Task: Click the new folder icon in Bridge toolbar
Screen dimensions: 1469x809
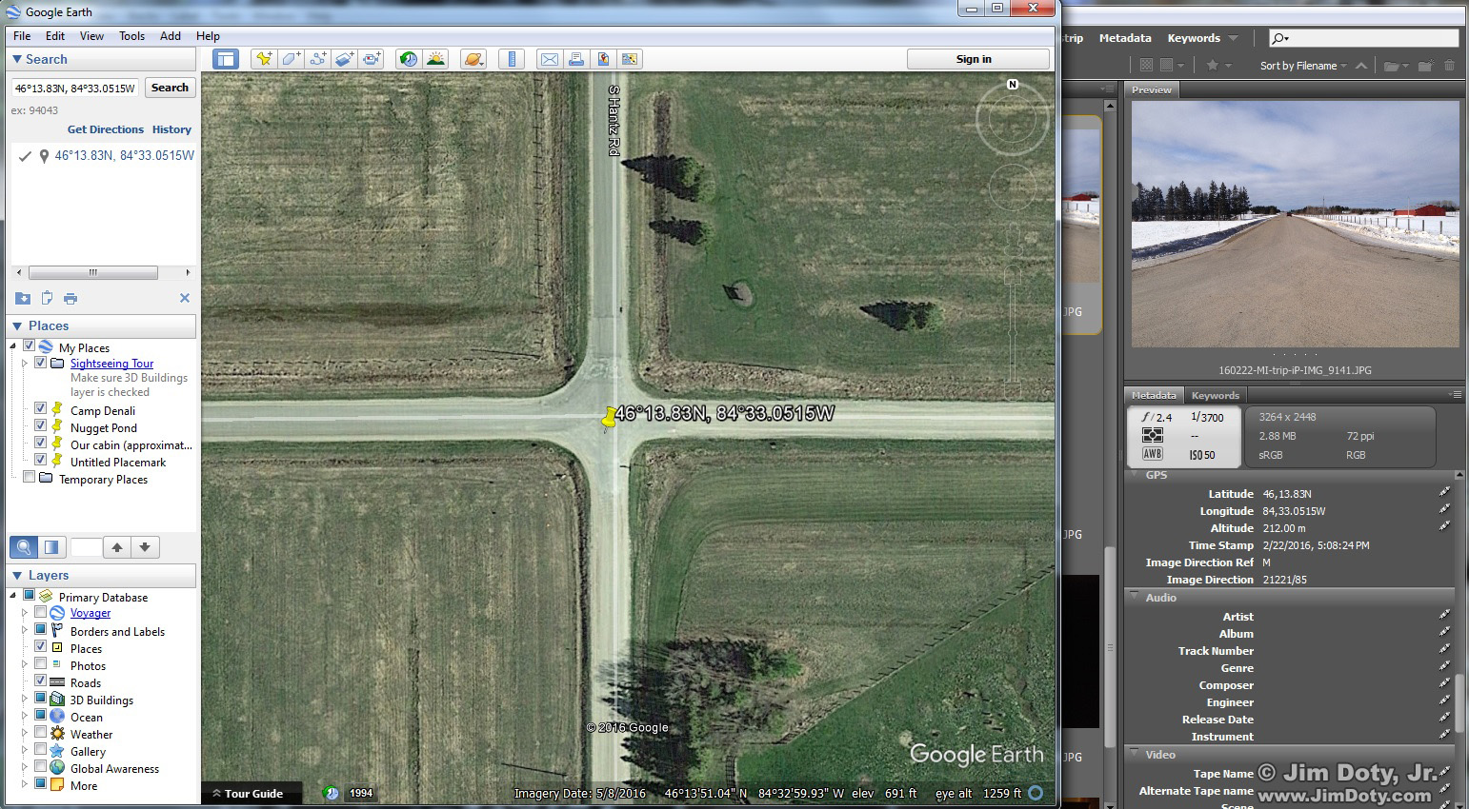Action: coord(1425,66)
